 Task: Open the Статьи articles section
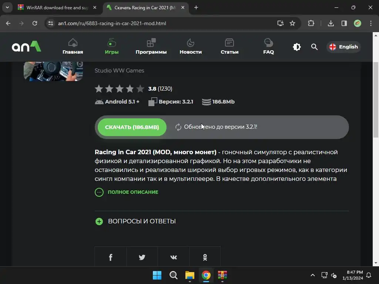click(229, 47)
